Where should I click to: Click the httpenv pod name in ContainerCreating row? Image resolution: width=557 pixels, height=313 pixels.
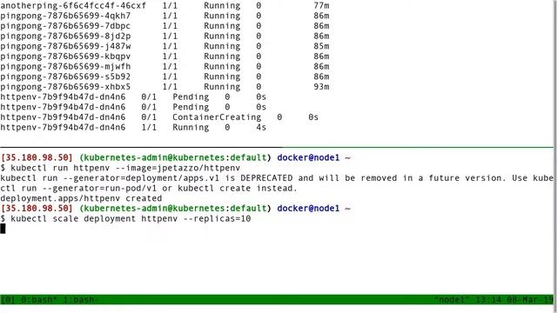click(63, 117)
